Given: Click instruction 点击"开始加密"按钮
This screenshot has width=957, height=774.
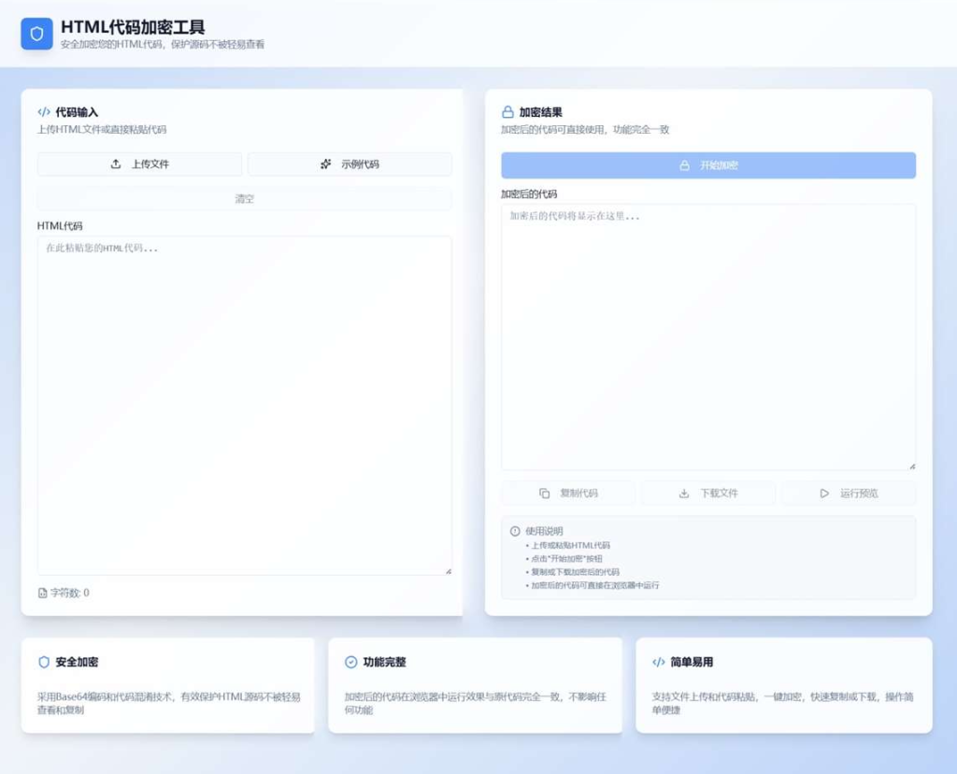Looking at the screenshot, I should 566,558.
